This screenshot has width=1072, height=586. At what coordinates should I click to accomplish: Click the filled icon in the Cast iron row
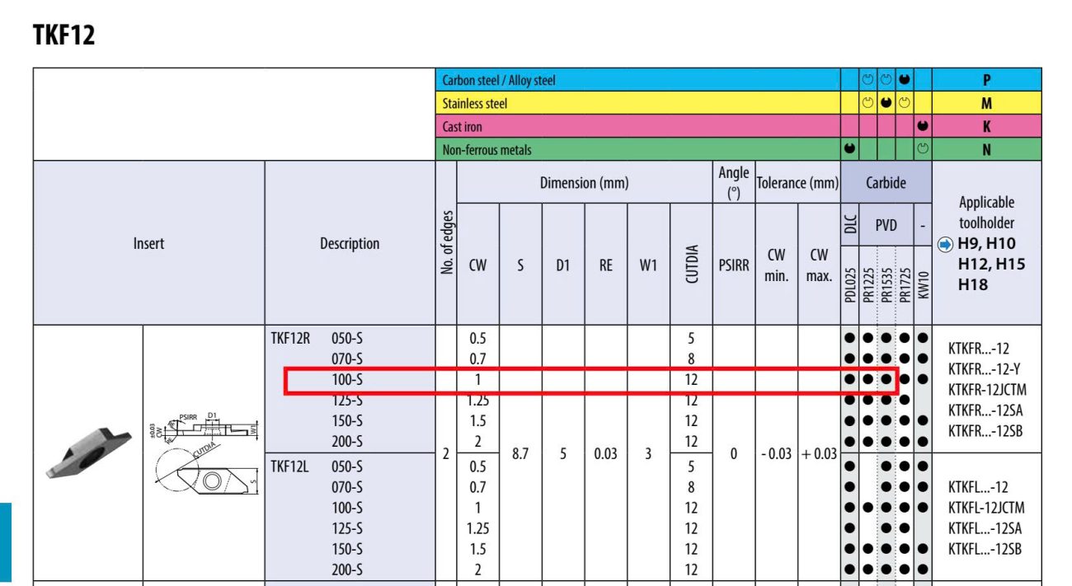pos(922,127)
